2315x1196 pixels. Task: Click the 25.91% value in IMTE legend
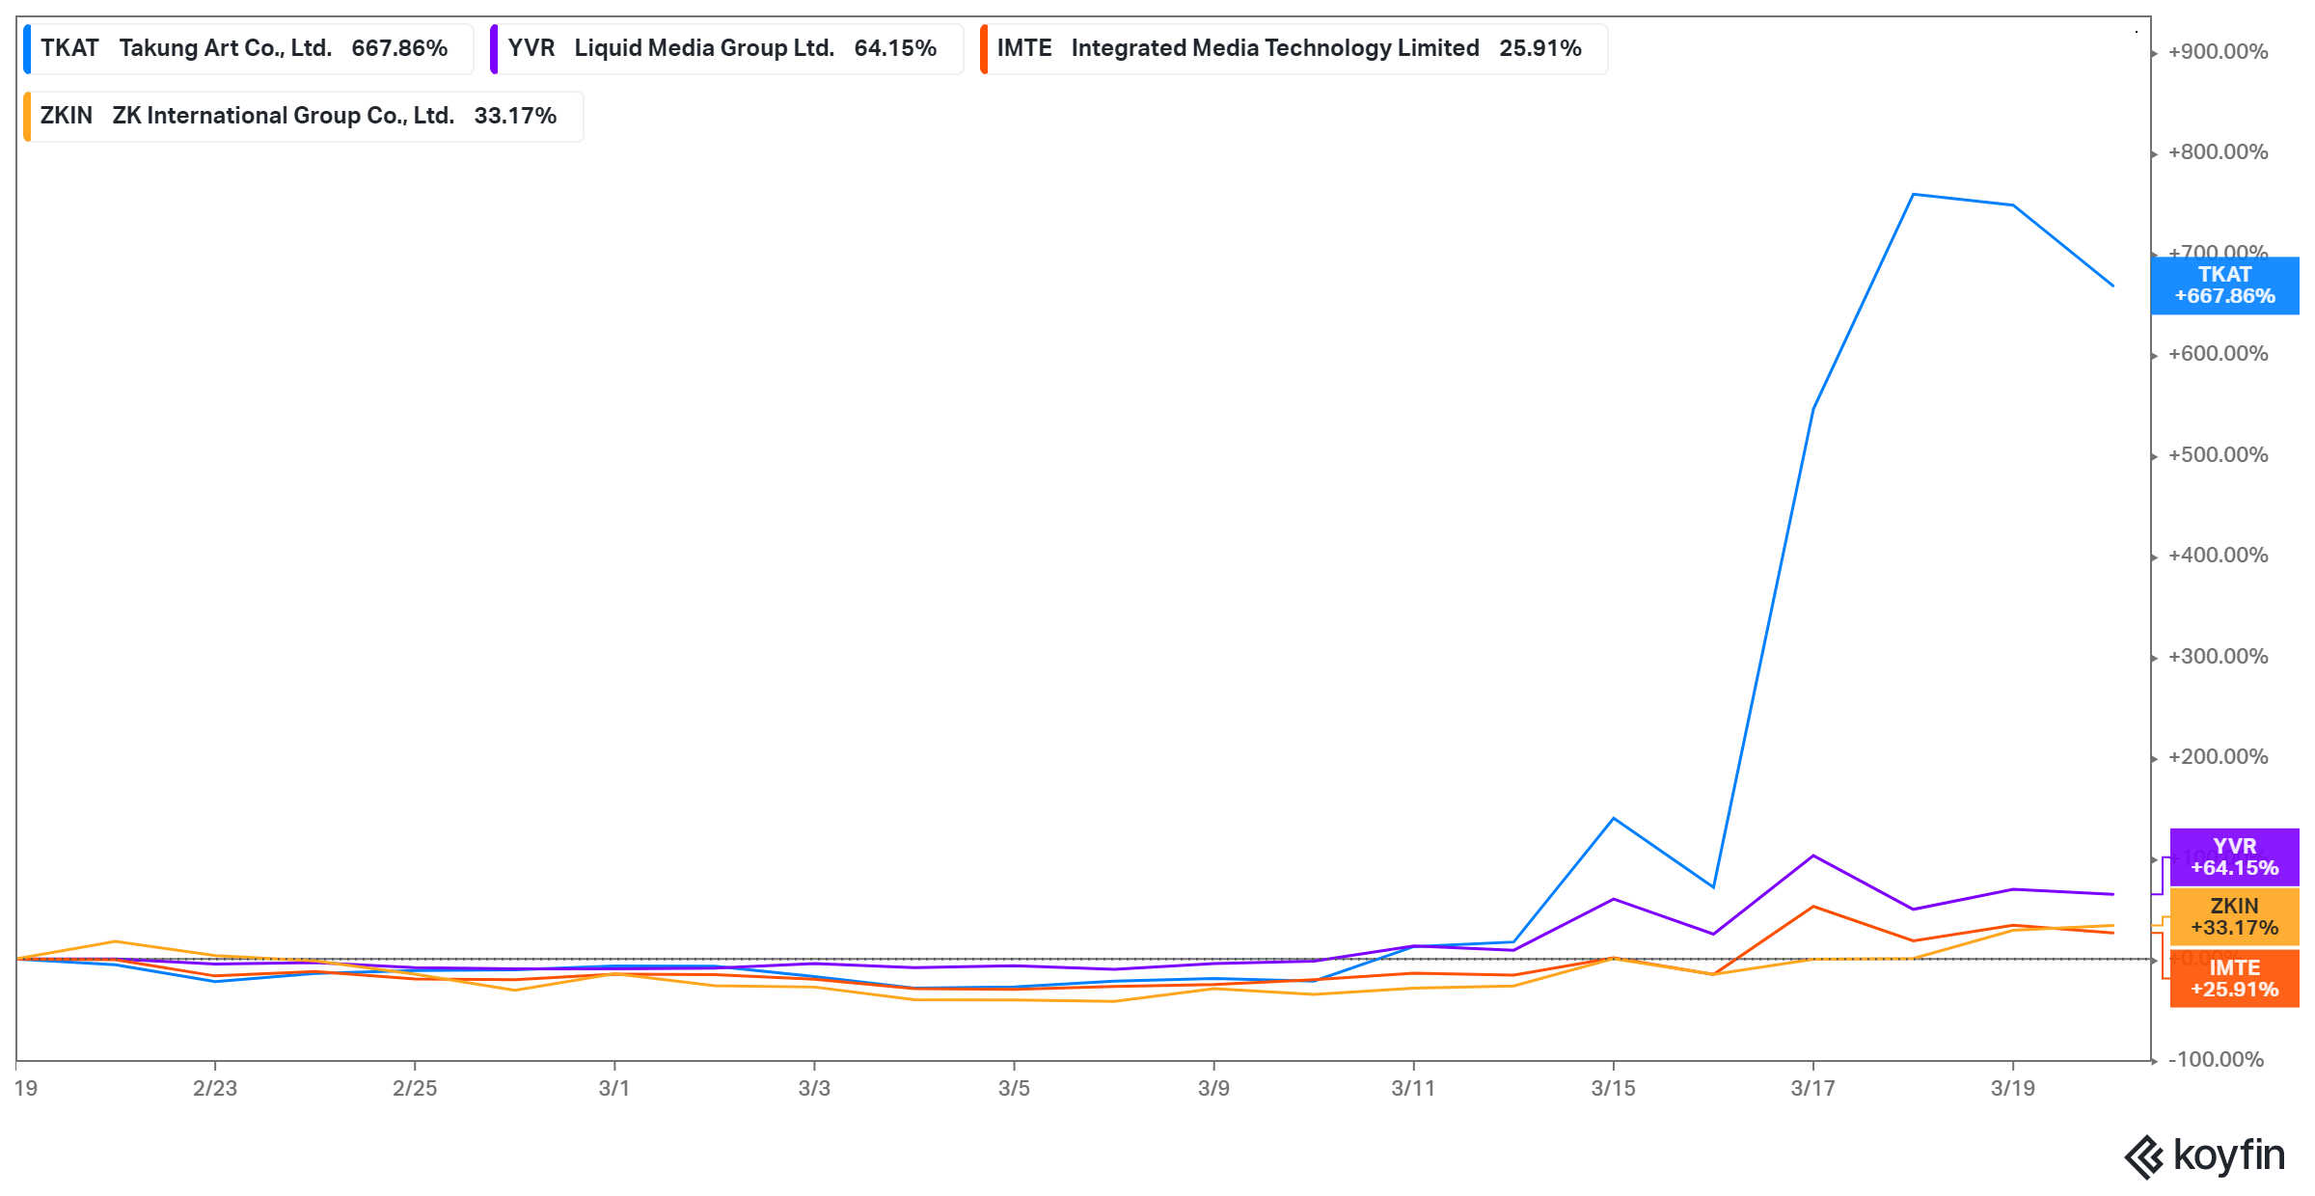(1540, 49)
